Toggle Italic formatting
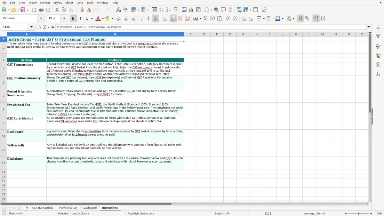This screenshot has width=384, height=216. click(x=80, y=19)
